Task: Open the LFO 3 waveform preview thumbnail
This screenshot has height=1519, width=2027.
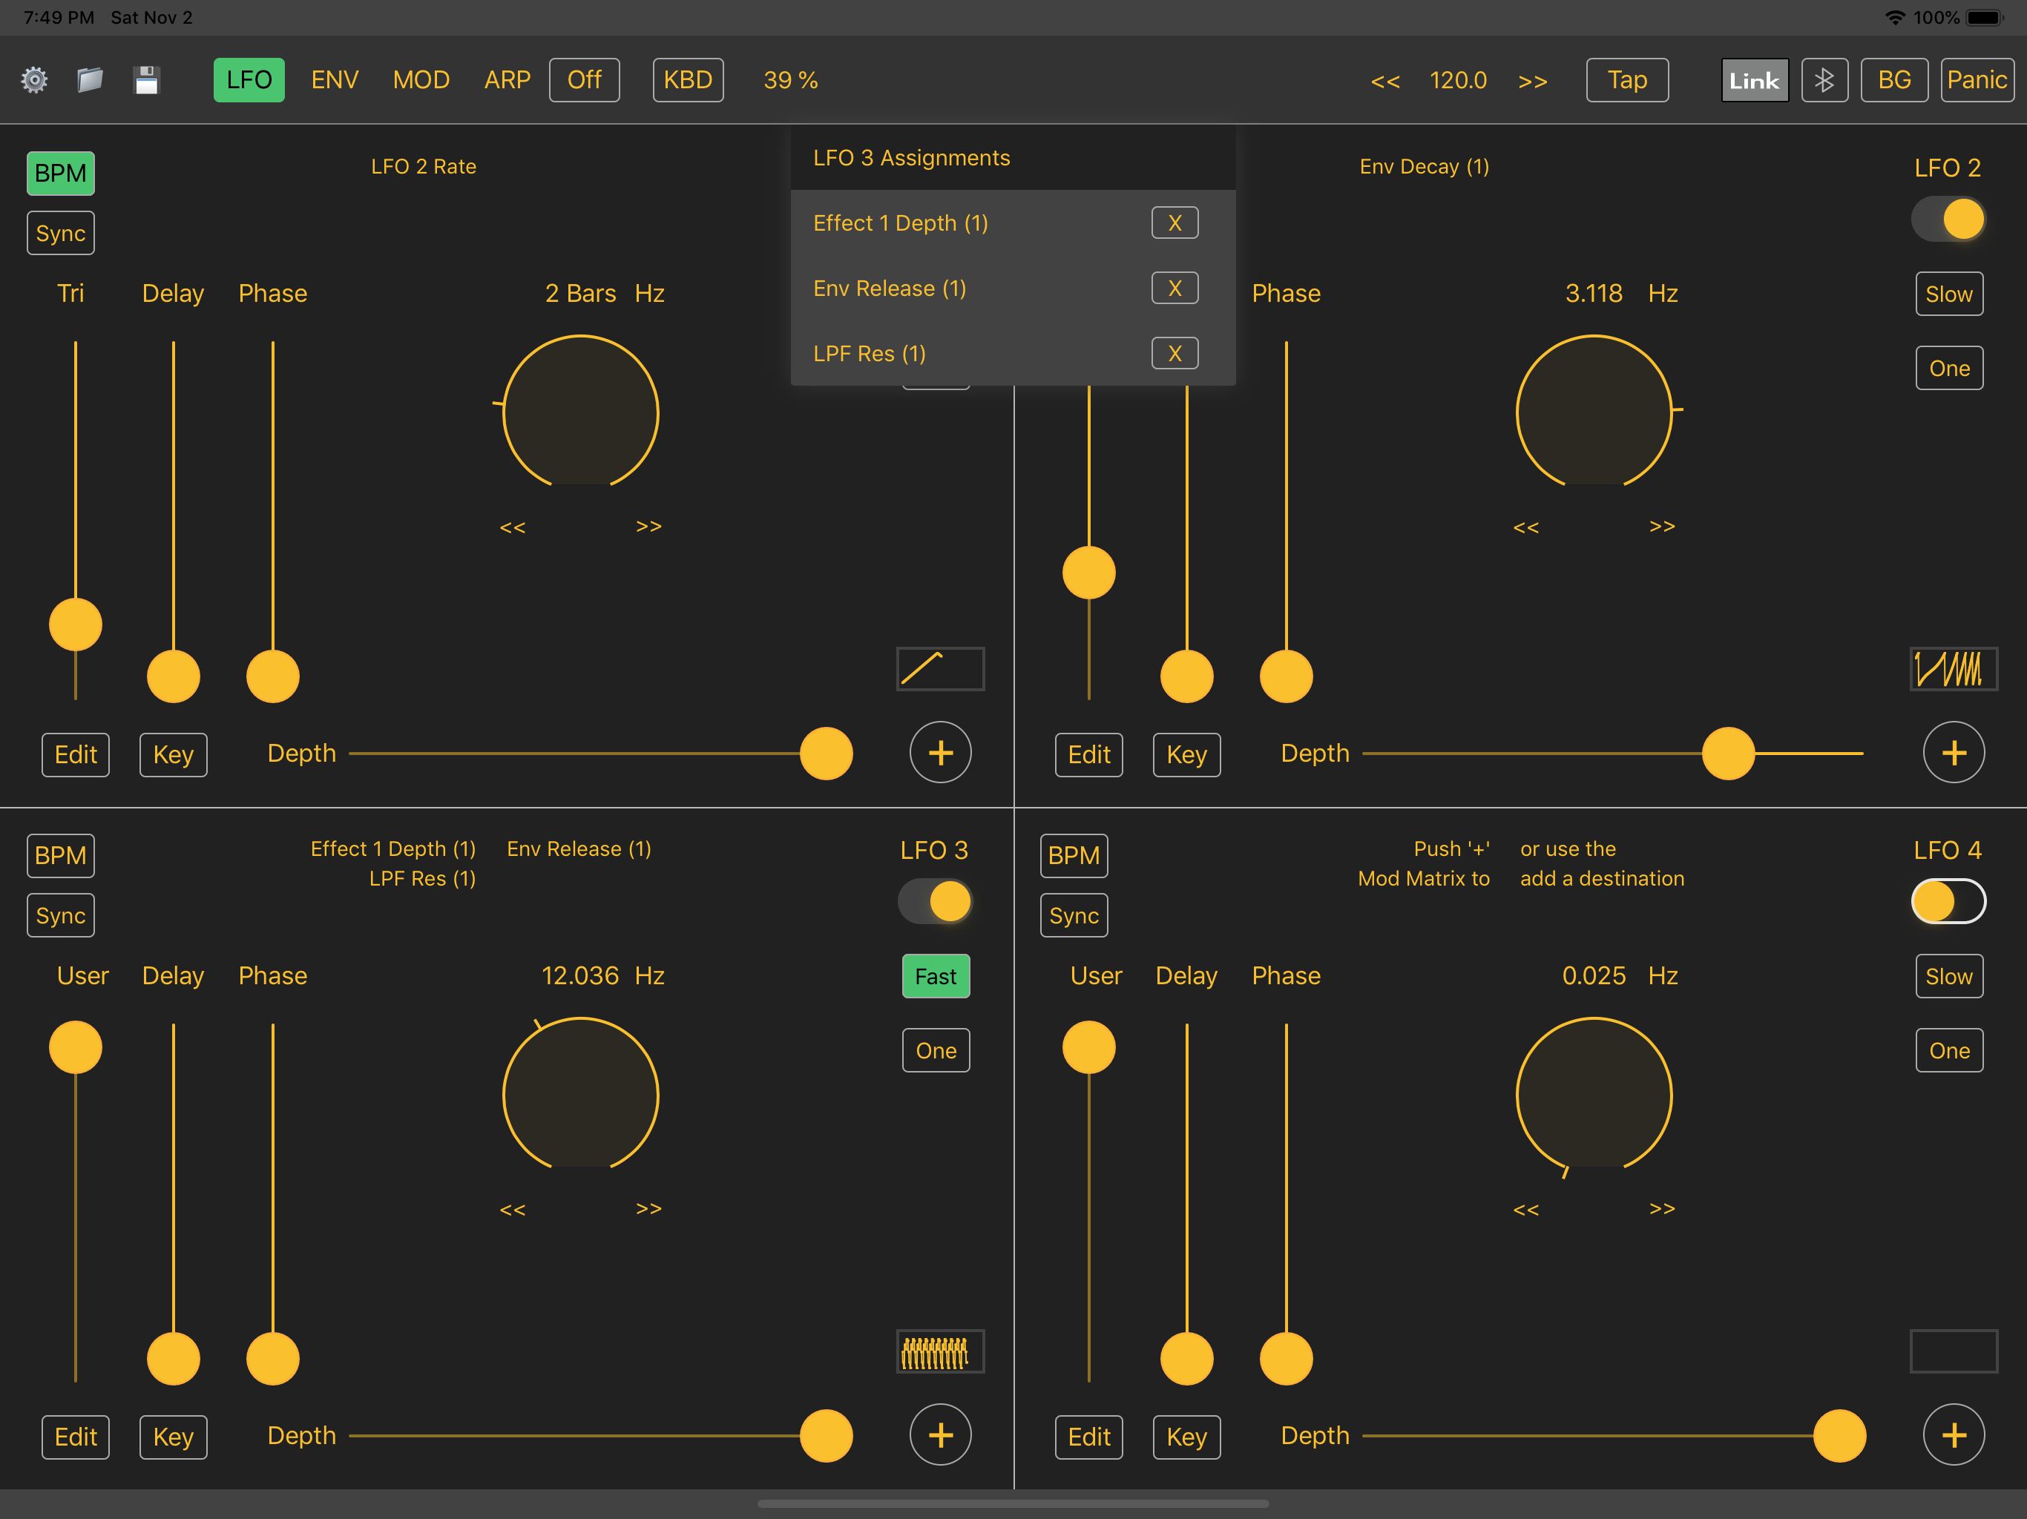Action: [x=939, y=1351]
